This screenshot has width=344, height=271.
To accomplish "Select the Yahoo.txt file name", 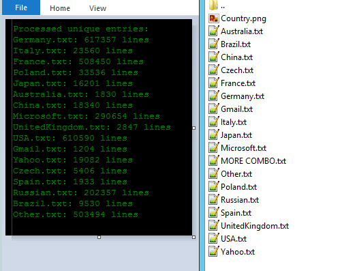I will click(x=238, y=252).
